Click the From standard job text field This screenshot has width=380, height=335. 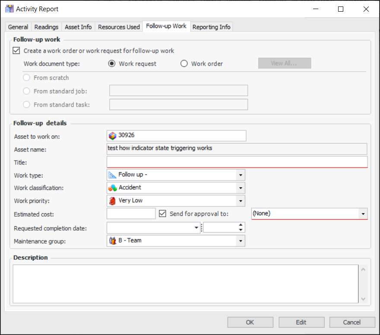[x=179, y=91]
